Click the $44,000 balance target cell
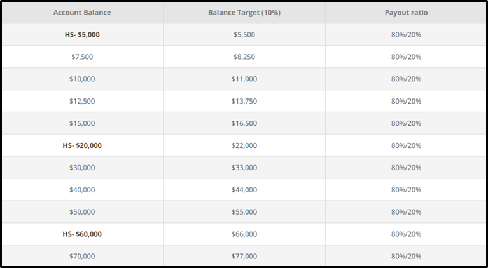 point(244,190)
